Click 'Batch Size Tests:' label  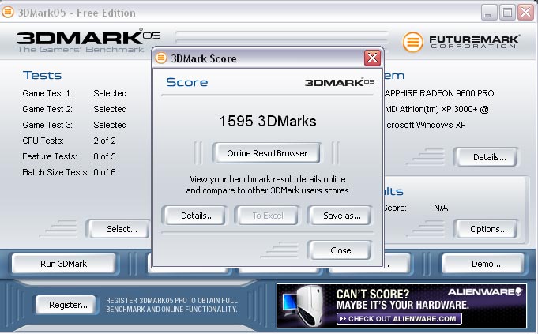pos(55,172)
